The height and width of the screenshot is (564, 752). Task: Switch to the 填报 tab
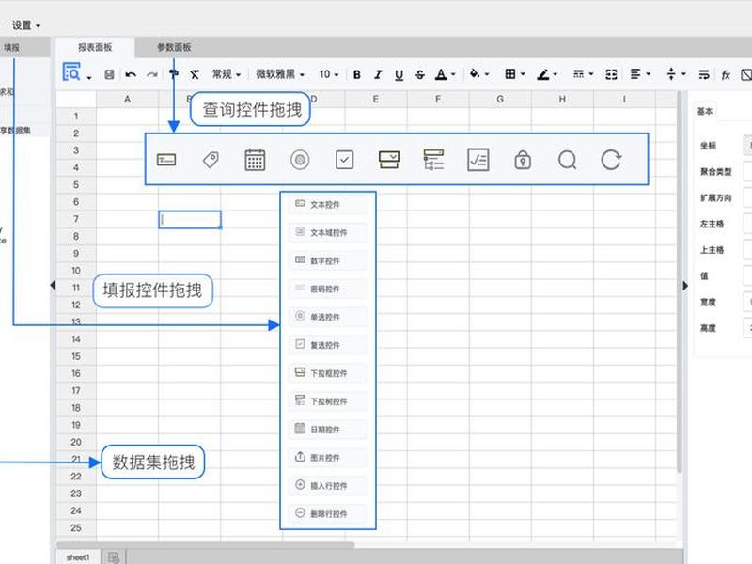click(x=11, y=48)
